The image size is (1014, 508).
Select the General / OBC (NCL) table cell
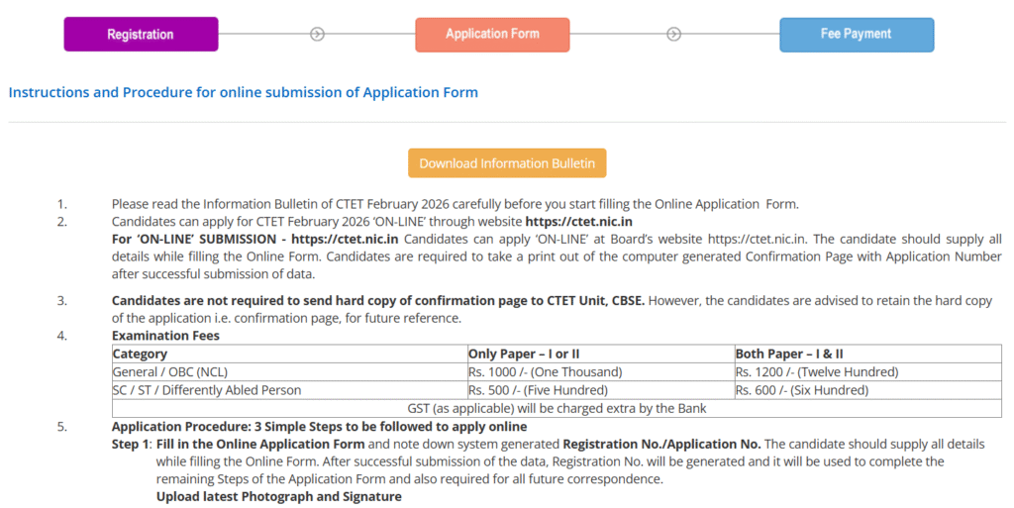tap(170, 371)
